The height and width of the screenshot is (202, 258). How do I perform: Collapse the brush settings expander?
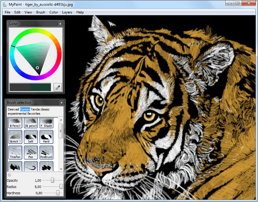10,175
